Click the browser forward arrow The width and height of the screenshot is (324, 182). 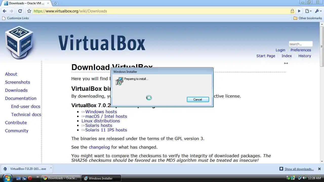[x=11, y=11]
